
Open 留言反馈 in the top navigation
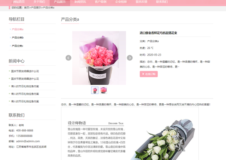tap(141, 2)
